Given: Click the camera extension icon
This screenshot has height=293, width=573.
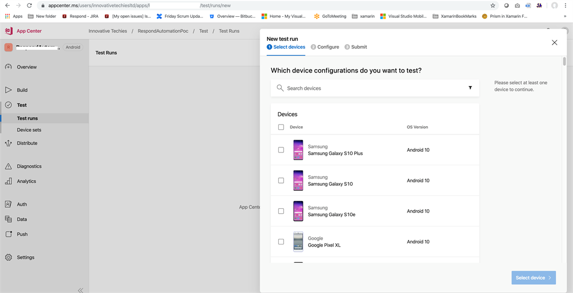Looking at the screenshot, I should [517, 6].
